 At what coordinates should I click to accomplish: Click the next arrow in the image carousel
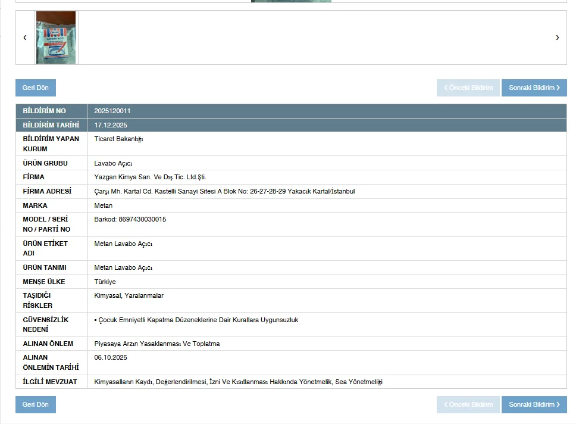pos(557,38)
